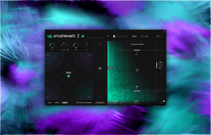Click the save preset button

click(146, 36)
